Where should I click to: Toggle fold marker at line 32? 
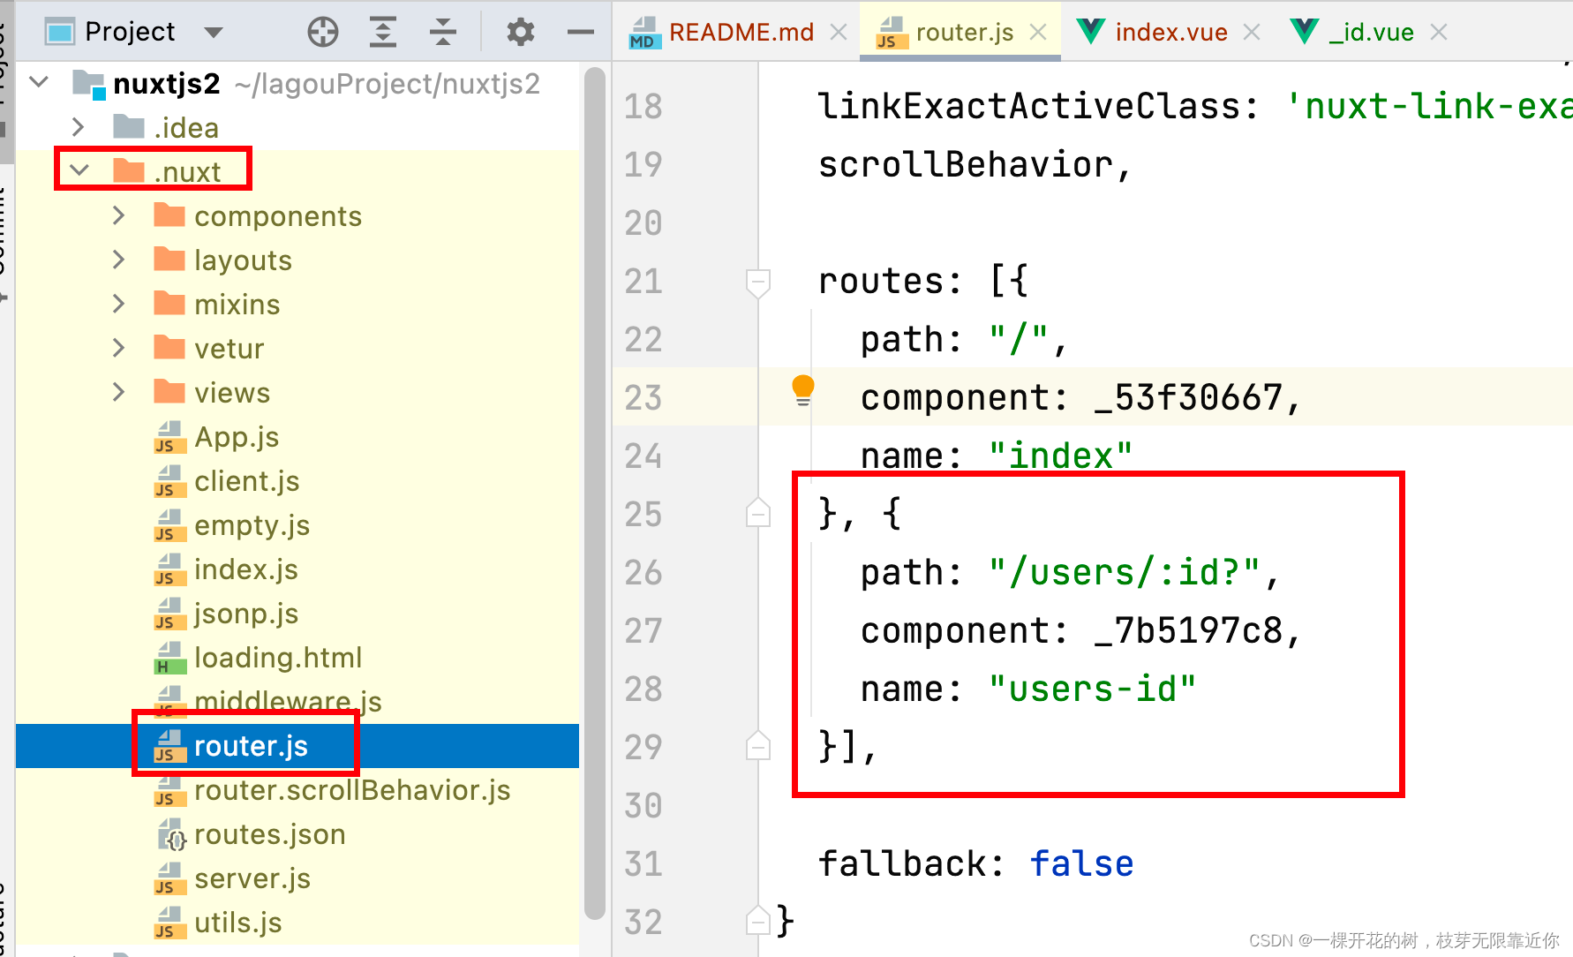click(x=757, y=920)
